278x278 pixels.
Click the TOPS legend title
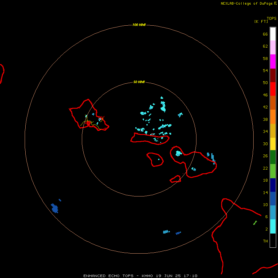(x=272, y=18)
